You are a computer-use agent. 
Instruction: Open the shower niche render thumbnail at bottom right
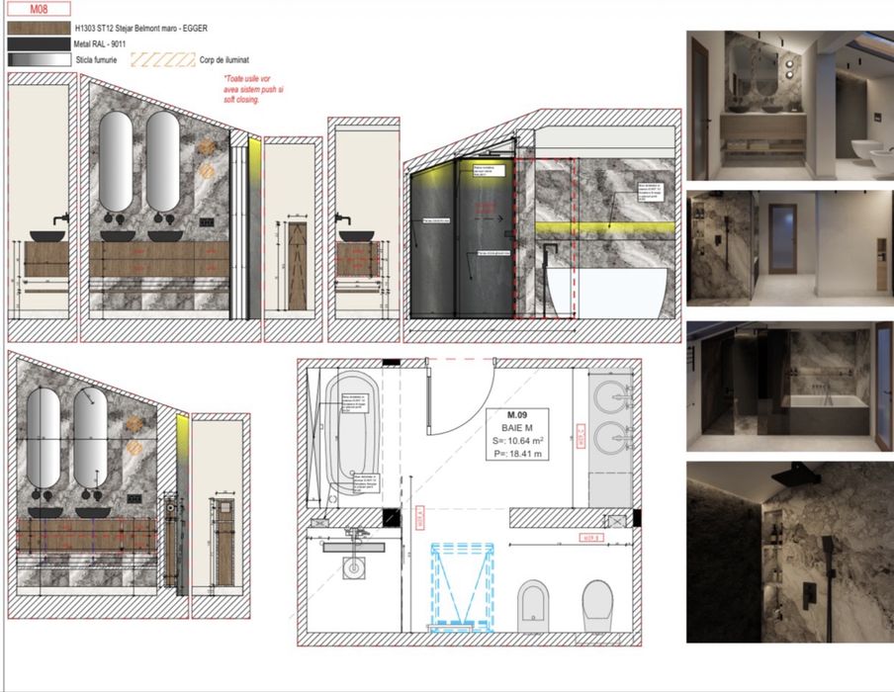[x=790, y=553]
